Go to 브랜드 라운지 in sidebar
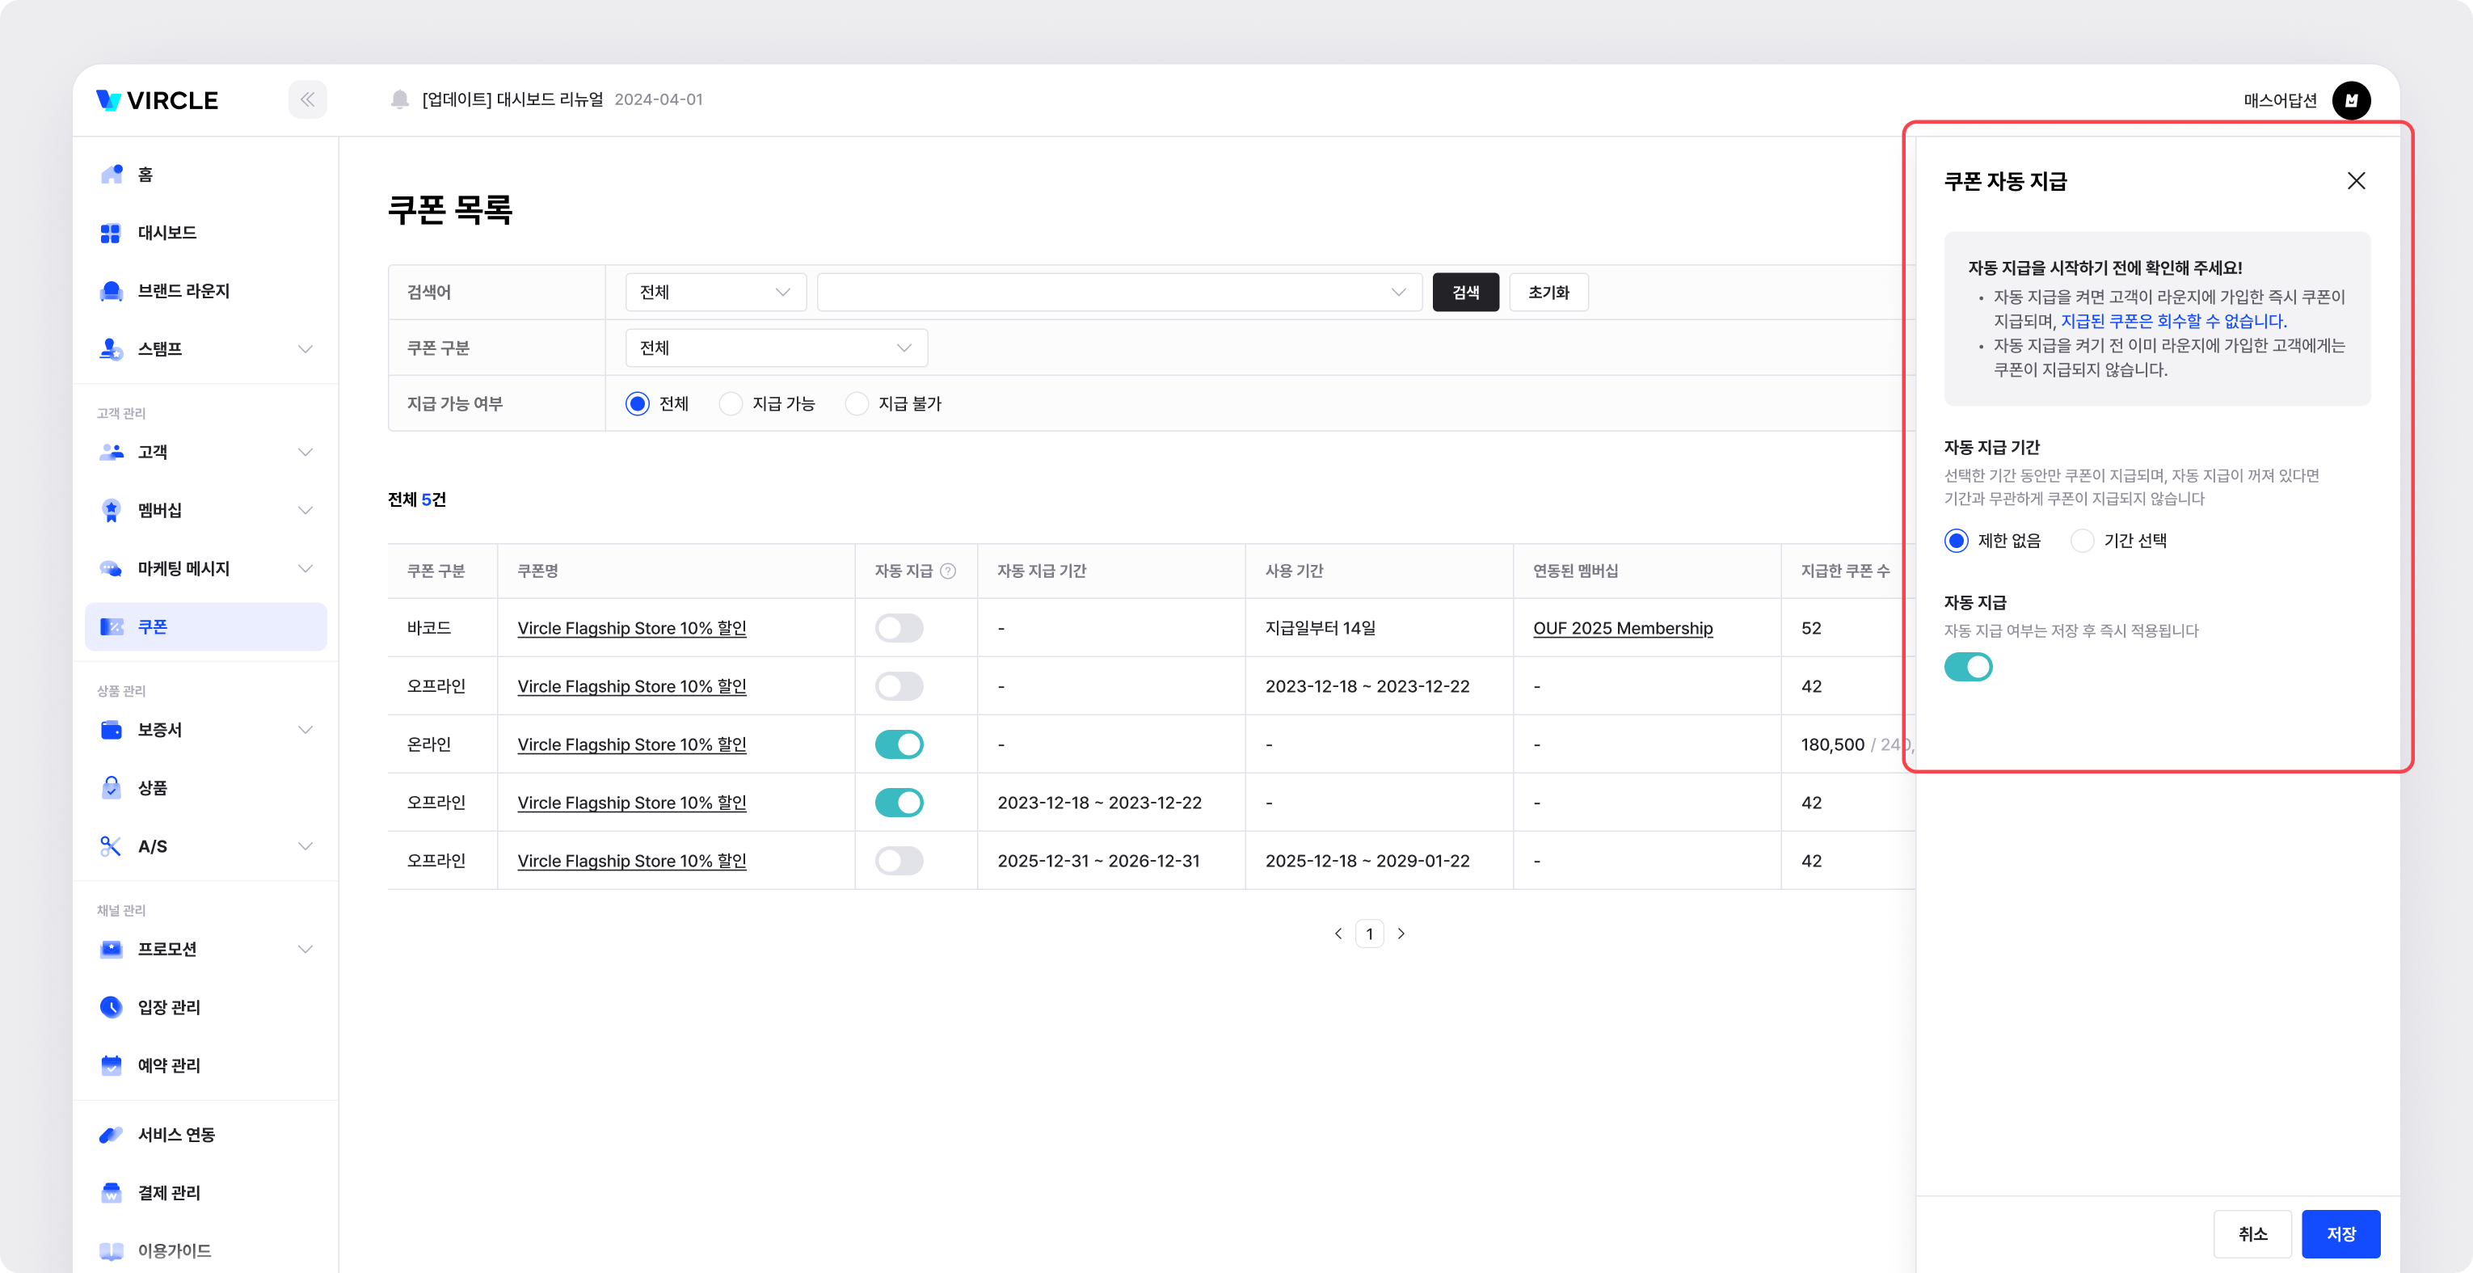Viewport: 2473px width, 1273px height. 183,291
